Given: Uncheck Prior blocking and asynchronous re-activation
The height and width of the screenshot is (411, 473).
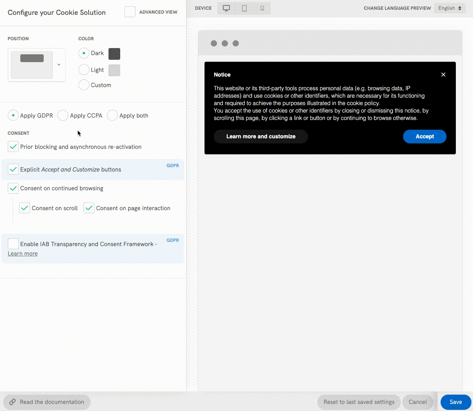Looking at the screenshot, I should 13,147.
